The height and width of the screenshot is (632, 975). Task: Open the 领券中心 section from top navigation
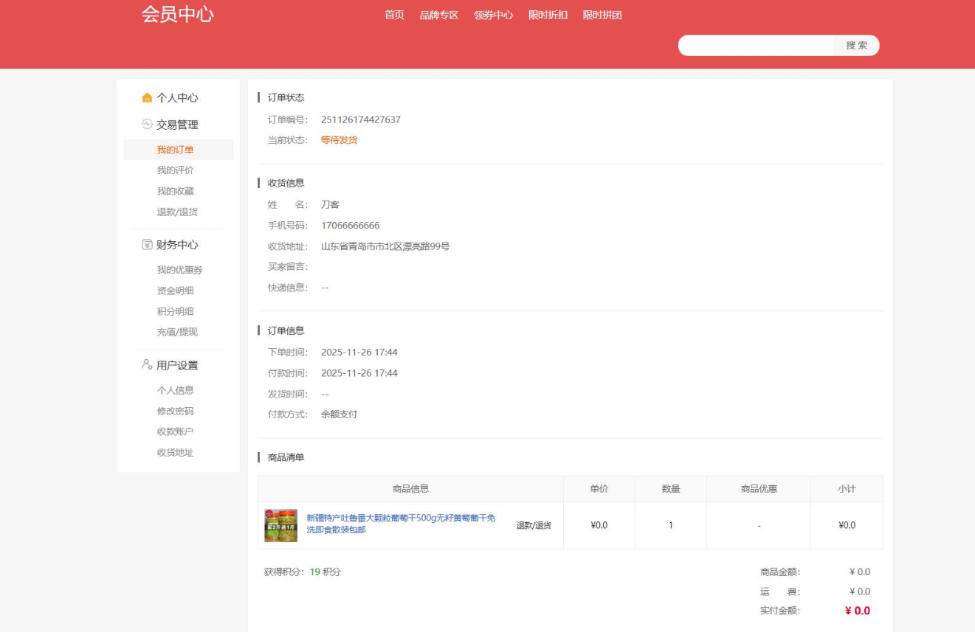pyautogui.click(x=495, y=14)
